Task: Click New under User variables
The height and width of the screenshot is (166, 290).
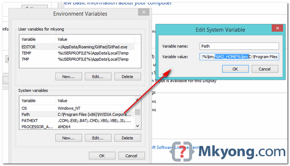Action: pyautogui.click(x=69, y=76)
